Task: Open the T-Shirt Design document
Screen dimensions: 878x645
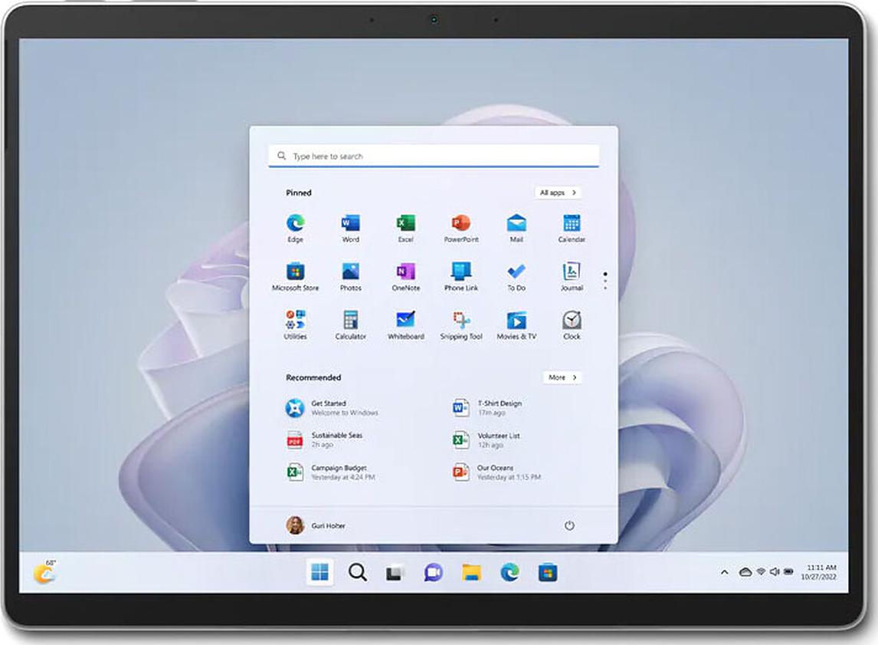Action: pos(498,408)
